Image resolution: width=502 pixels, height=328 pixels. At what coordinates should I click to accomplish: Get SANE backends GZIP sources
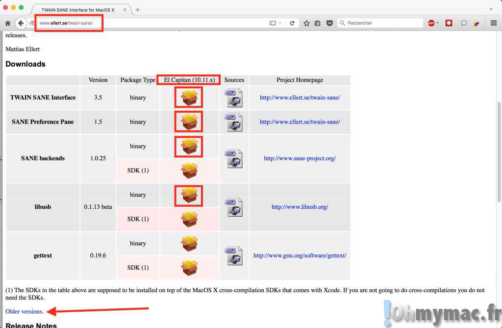coord(234,158)
